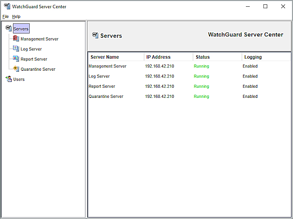Click the Servers root node icon
This screenshot has height=219, width=293.
pyautogui.click(x=8, y=29)
